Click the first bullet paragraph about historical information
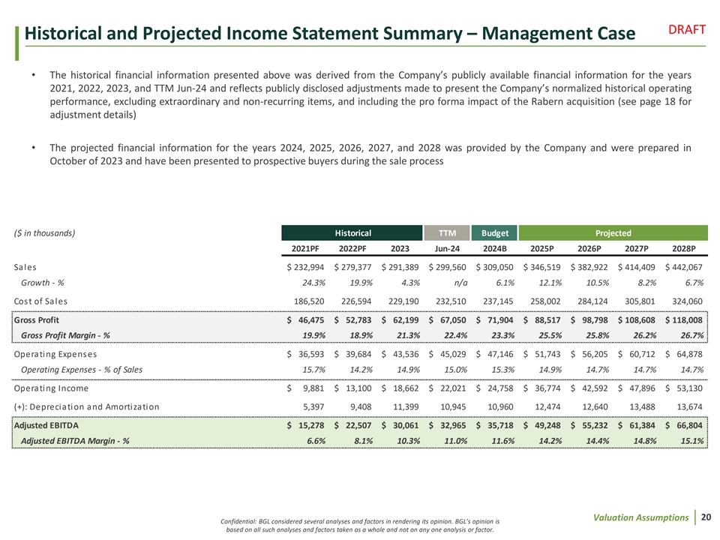 (x=370, y=94)
